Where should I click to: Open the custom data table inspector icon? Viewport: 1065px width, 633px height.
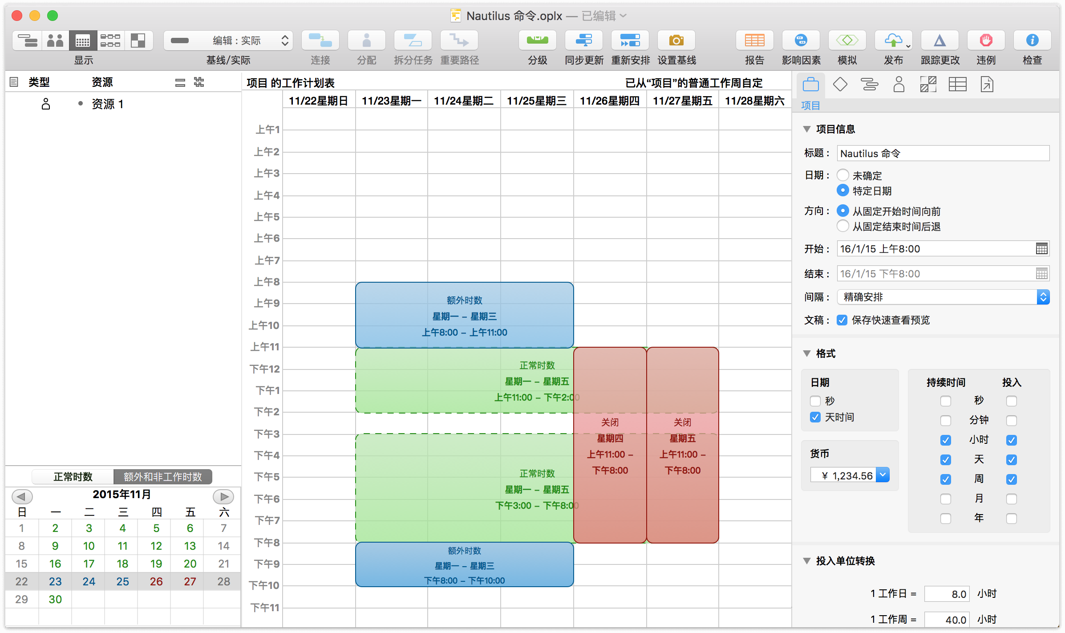[958, 84]
